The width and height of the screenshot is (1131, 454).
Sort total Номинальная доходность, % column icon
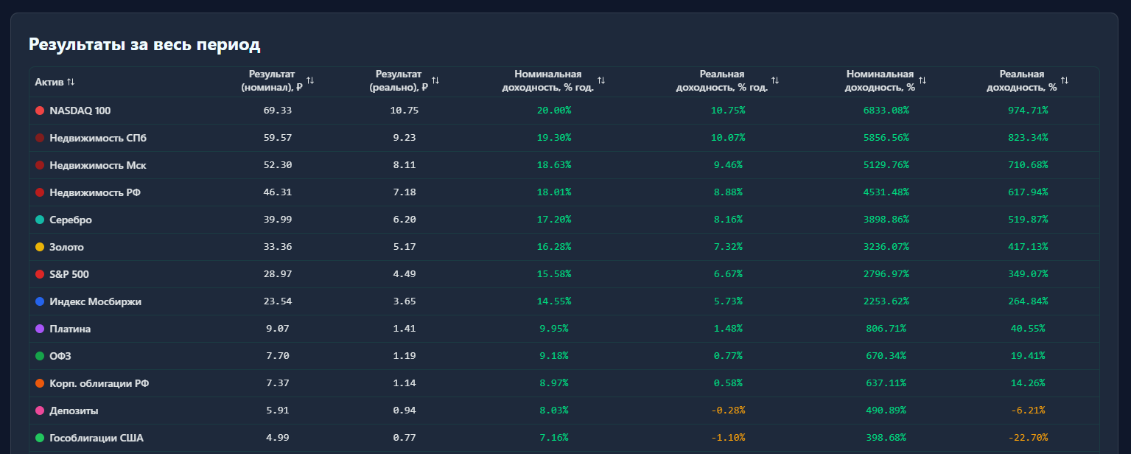click(922, 80)
